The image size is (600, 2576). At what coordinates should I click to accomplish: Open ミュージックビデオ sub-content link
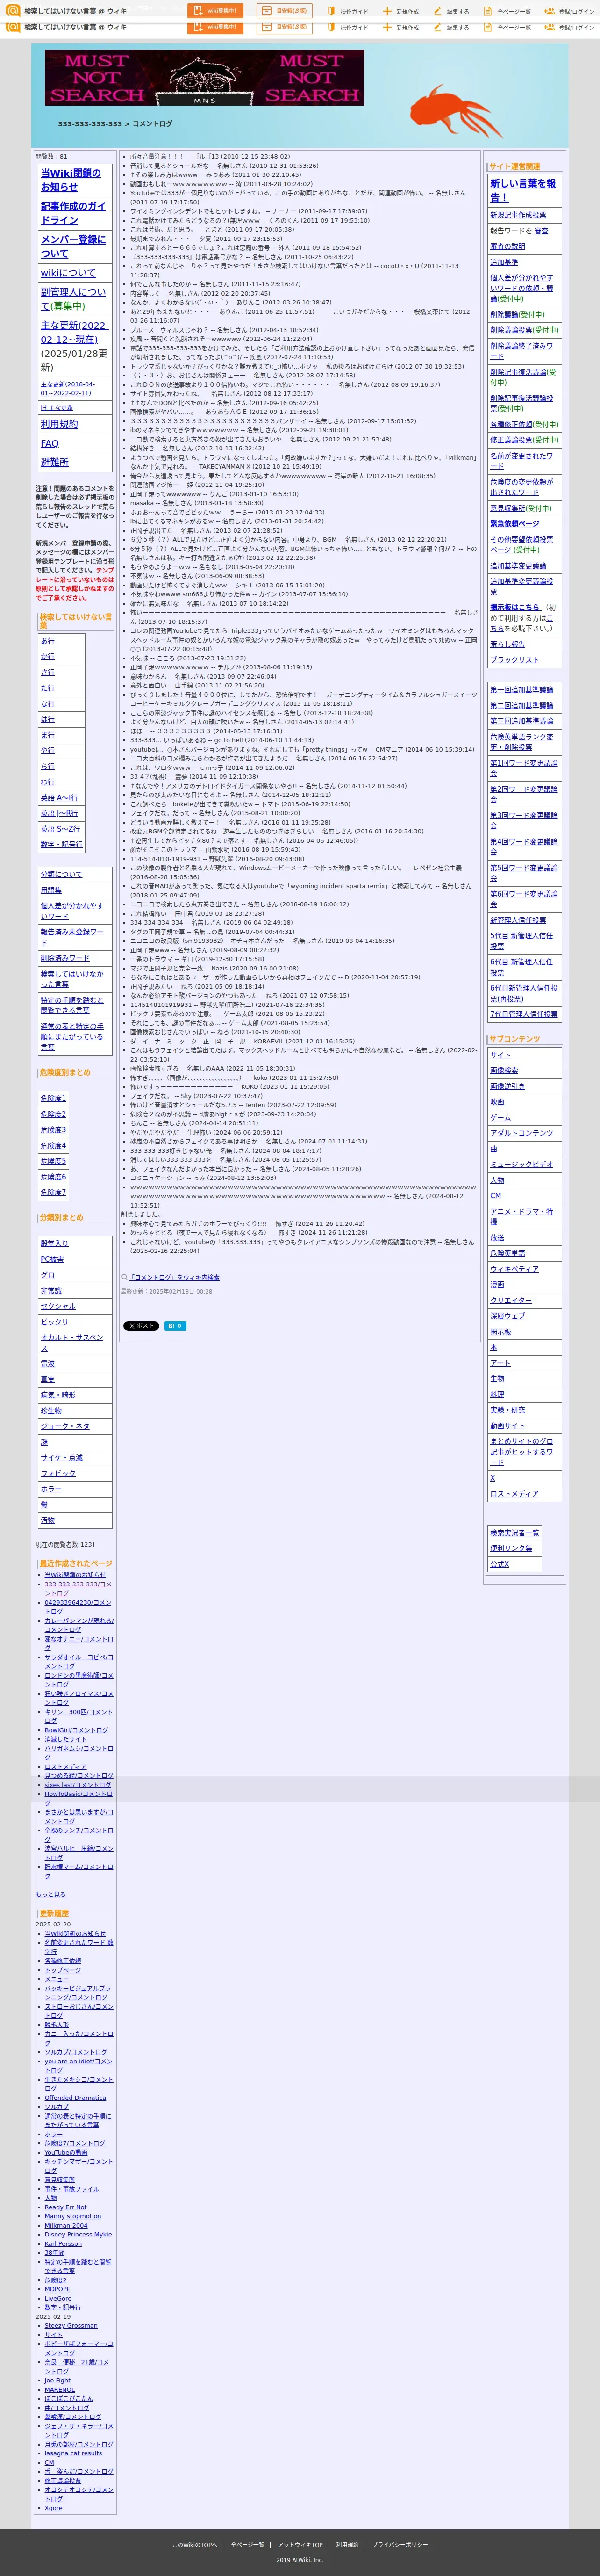(521, 1164)
